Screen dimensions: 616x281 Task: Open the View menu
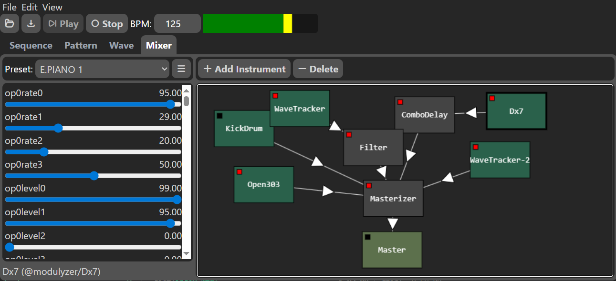[x=52, y=7]
